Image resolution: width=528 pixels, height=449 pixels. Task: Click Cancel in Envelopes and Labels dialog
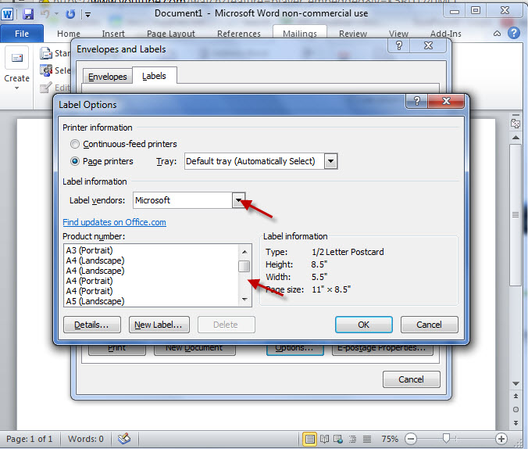(x=411, y=379)
